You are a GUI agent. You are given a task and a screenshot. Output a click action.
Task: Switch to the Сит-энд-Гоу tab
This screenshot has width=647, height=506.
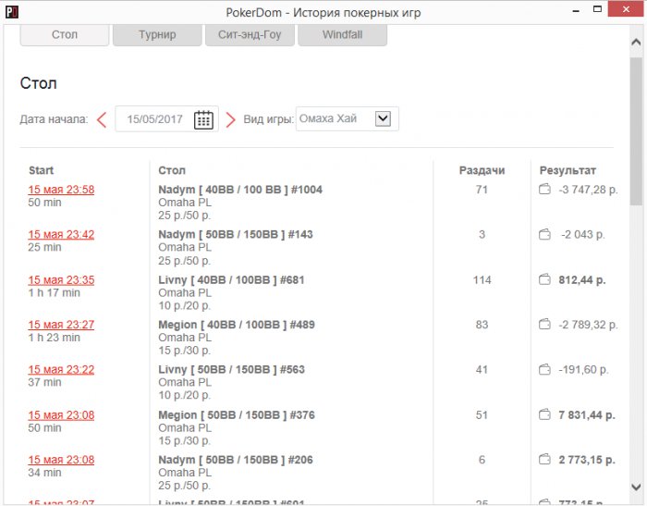click(250, 35)
